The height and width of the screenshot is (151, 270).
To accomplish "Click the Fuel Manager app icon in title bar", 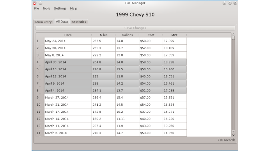I will (35, 3).
